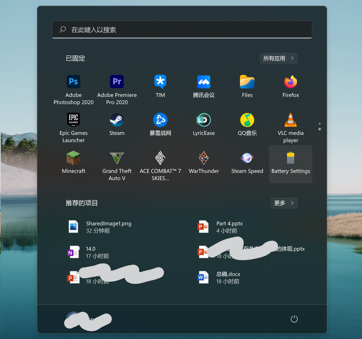Click the 32 分钟前 timestamp

point(98,231)
